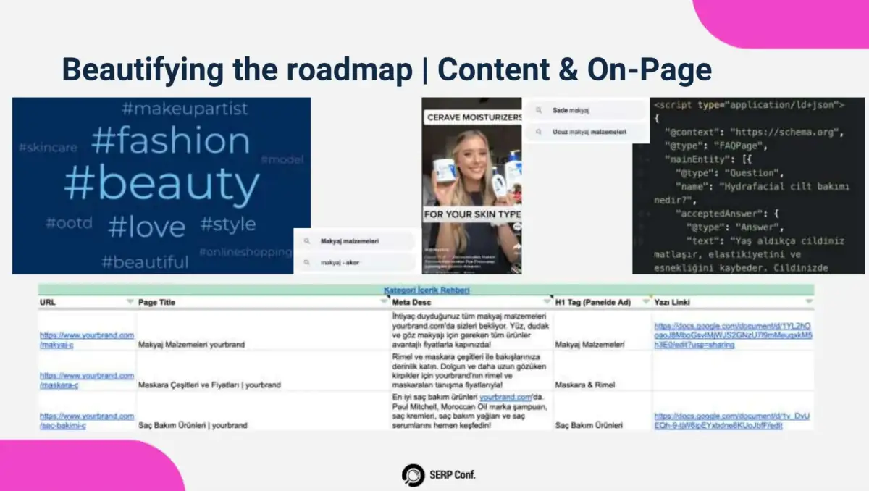Click the SERP Conf magnifier logo icon
The height and width of the screenshot is (491, 869).
(413, 475)
